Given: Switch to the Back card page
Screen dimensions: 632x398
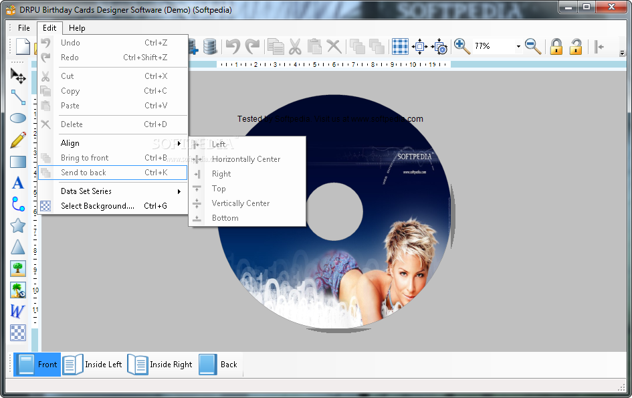Looking at the screenshot, I should pyautogui.click(x=218, y=365).
